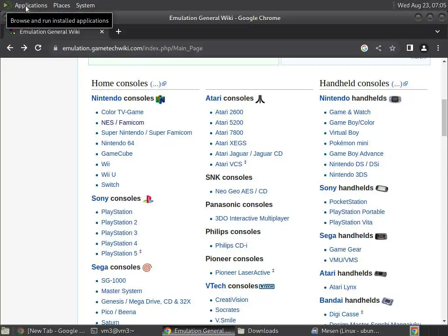This screenshot has width=448, height=336.
Task: Toggle Chrome side panel icon
Action: pyautogui.click(x=409, y=48)
